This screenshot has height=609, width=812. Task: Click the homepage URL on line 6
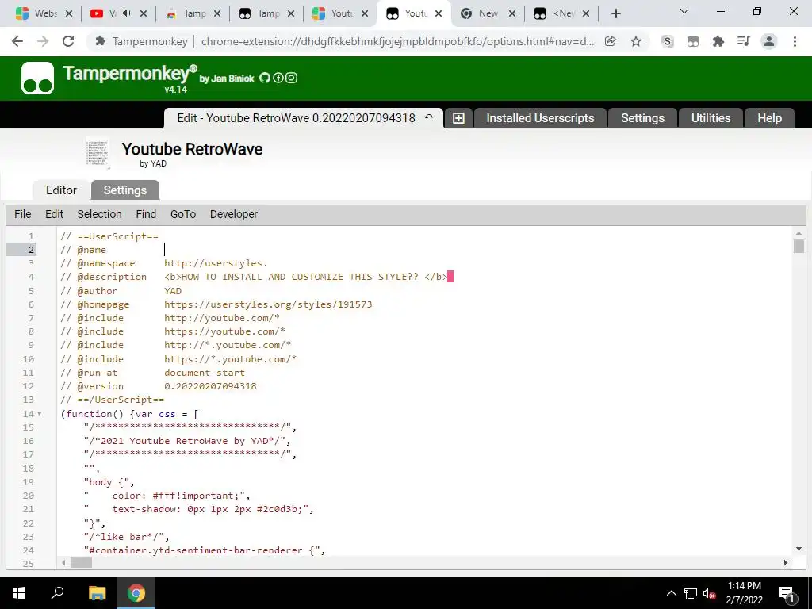click(268, 304)
